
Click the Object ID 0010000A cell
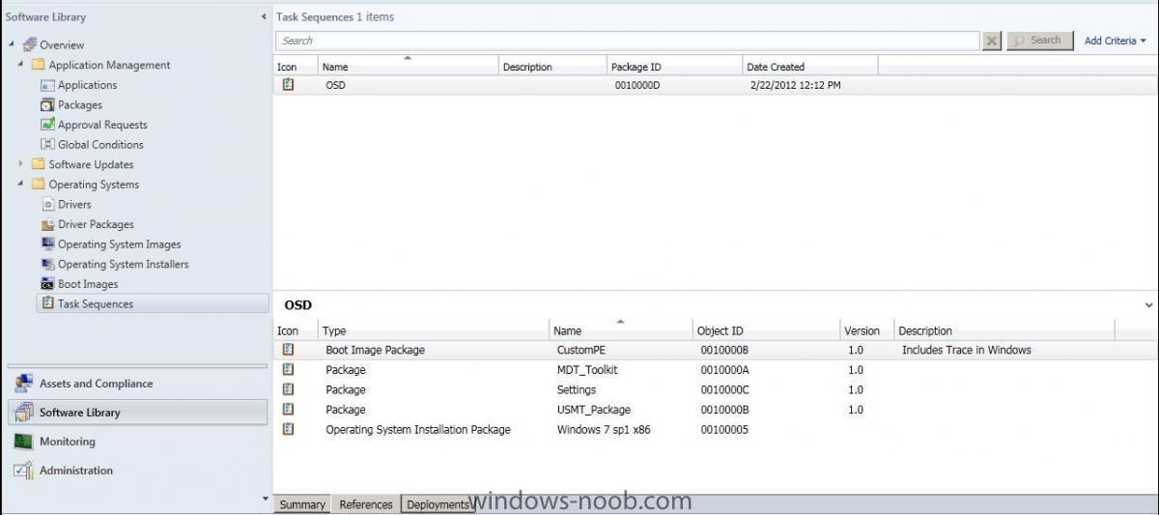pyautogui.click(x=724, y=370)
